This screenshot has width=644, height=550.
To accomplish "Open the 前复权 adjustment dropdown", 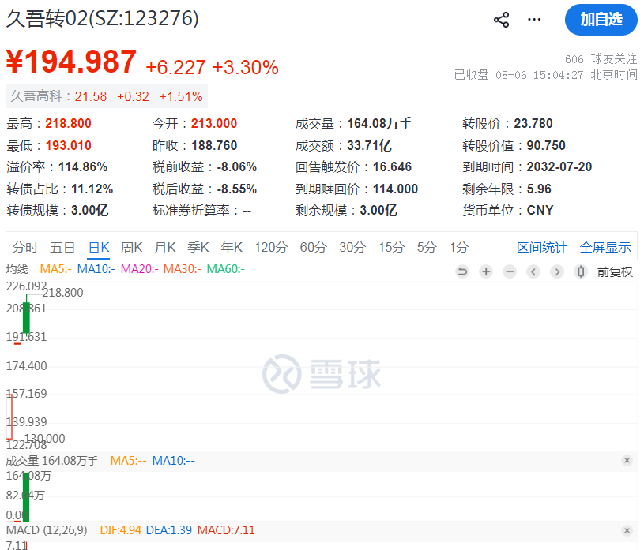I will click(x=615, y=272).
